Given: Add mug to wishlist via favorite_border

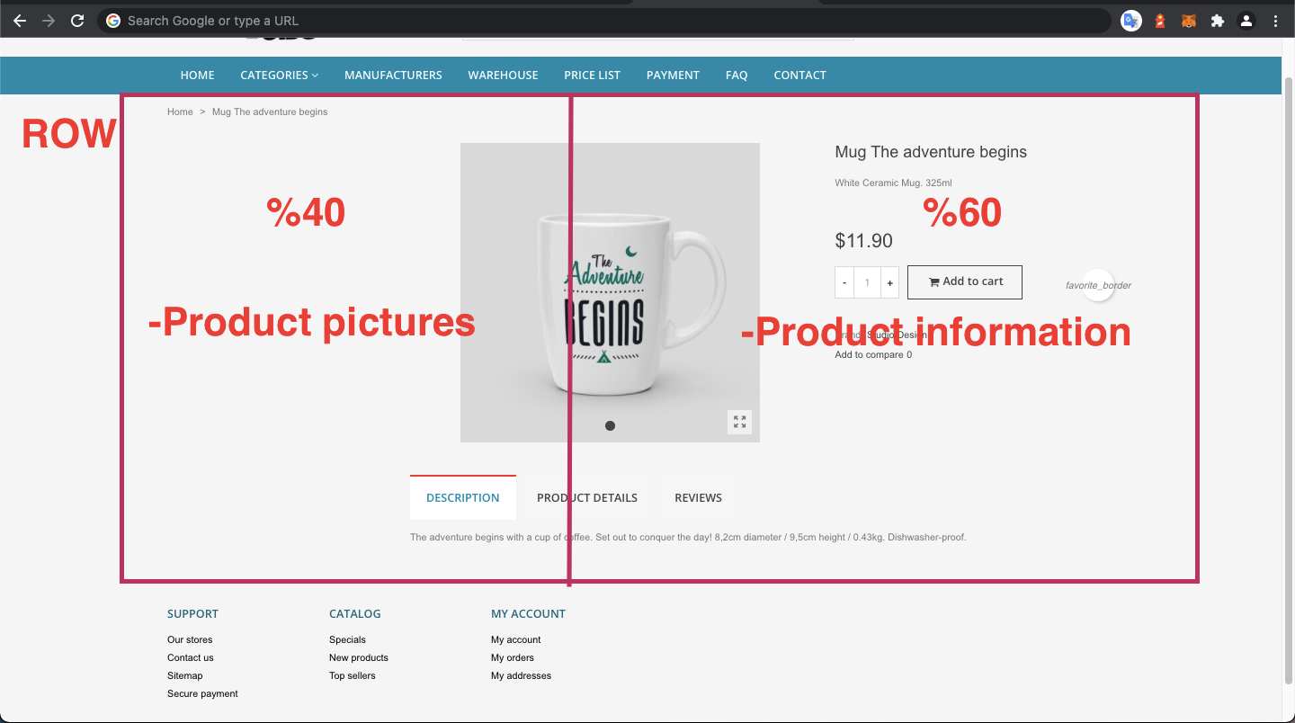Looking at the screenshot, I should point(1098,285).
